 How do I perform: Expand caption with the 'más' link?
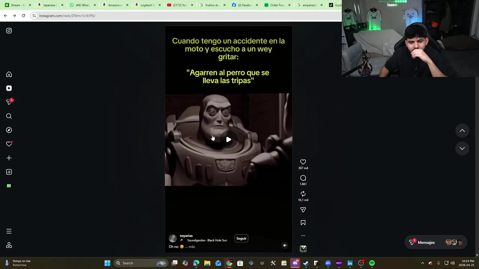point(192,247)
